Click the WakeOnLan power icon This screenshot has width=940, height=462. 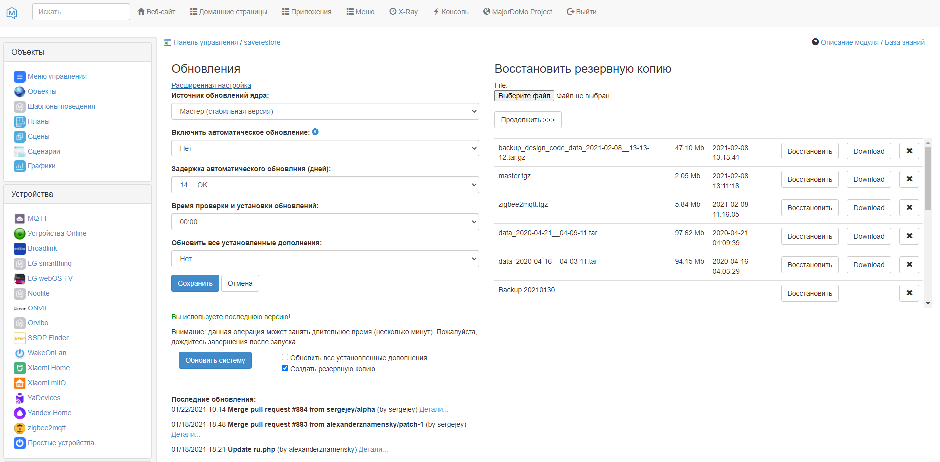[19, 353]
